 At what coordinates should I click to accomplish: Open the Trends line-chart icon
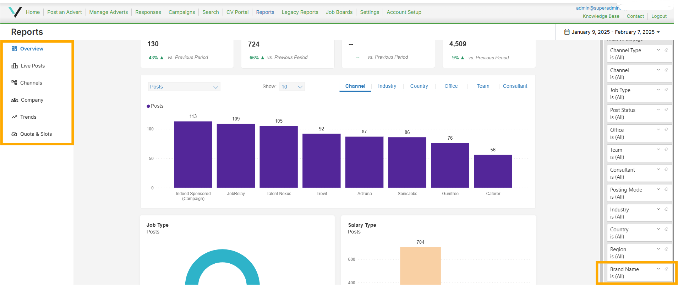(14, 117)
